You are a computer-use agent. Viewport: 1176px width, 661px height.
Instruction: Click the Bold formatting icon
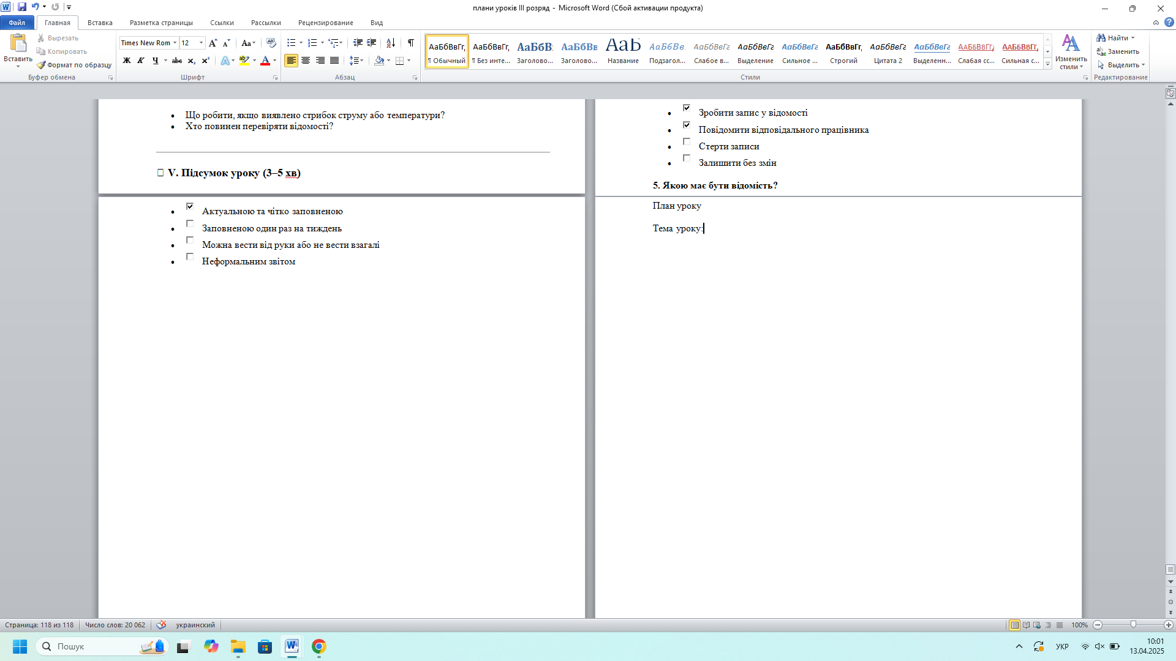(x=127, y=61)
